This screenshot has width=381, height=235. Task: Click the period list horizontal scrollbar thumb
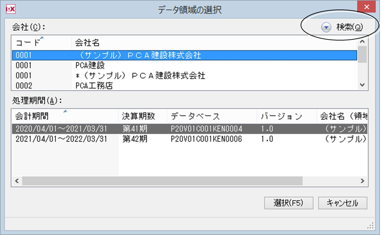(162, 181)
